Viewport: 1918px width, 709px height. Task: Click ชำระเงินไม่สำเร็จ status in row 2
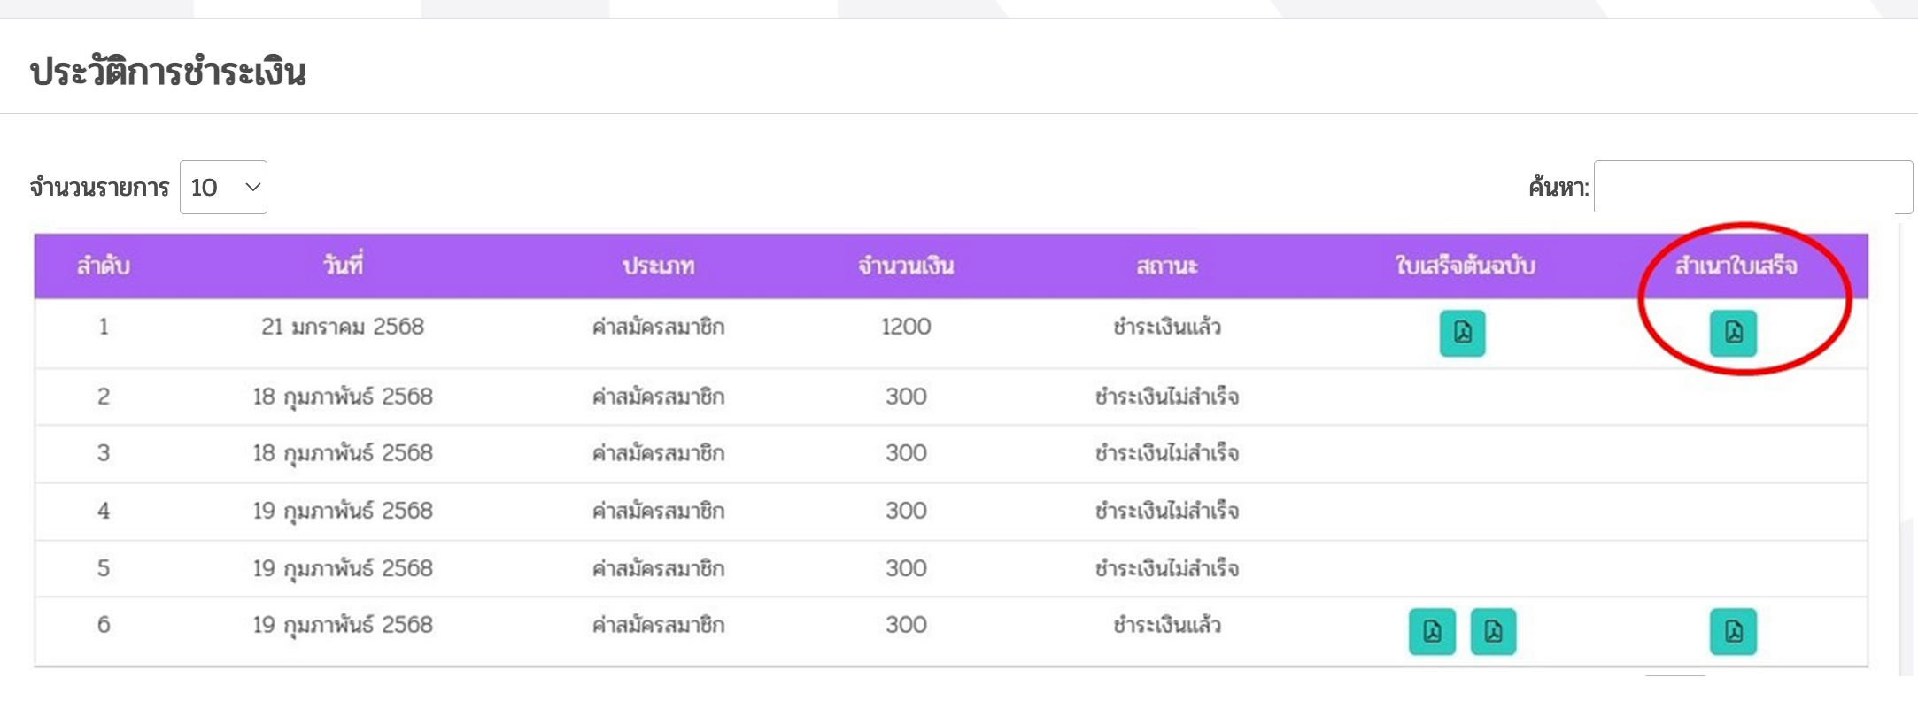[x=1167, y=397]
